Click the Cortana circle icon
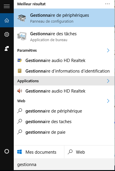 point(7,151)
